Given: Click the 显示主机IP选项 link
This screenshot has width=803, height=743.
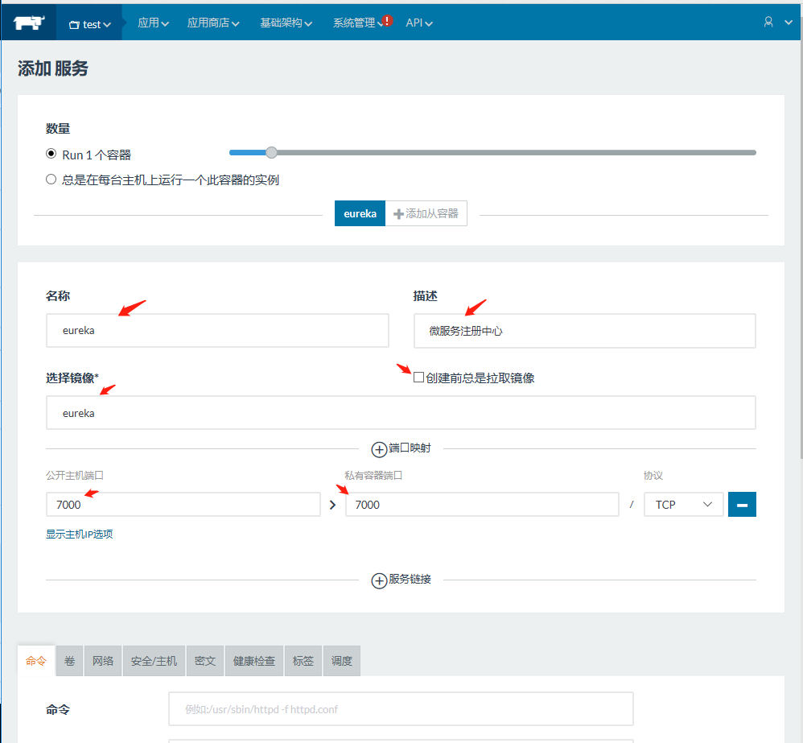Looking at the screenshot, I should tap(80, 534).
